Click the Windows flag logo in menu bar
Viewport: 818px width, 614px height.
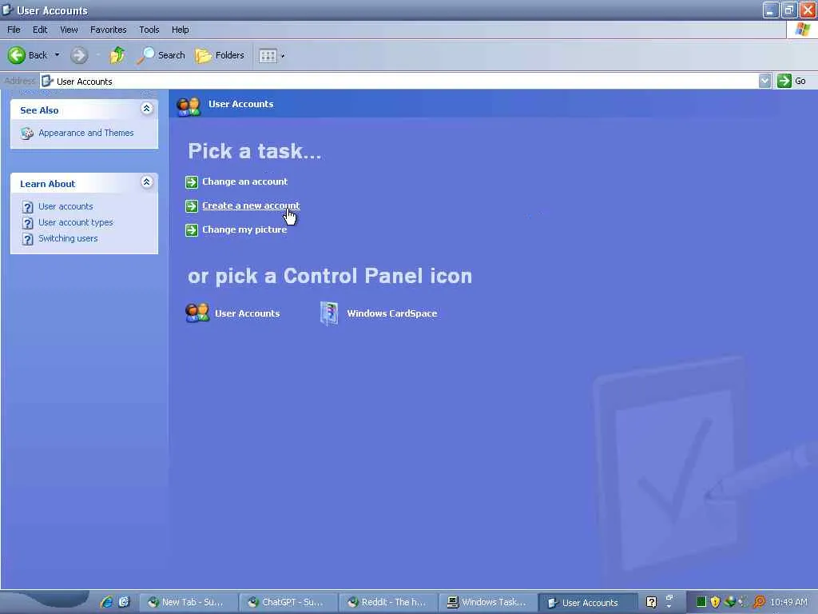click(x=802, y=30)
